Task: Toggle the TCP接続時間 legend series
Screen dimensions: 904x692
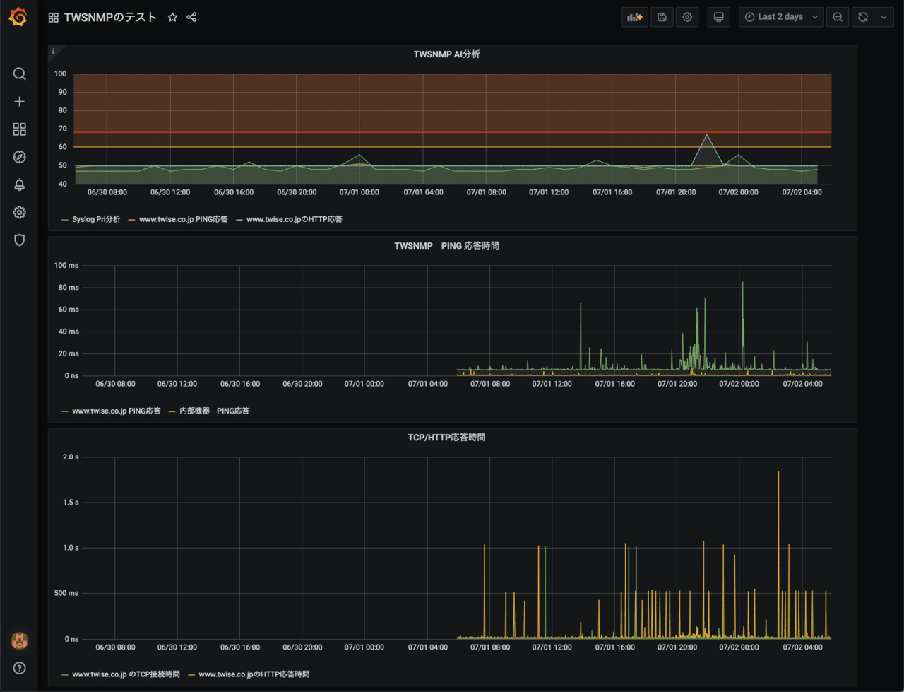Action: click(126, 674)
